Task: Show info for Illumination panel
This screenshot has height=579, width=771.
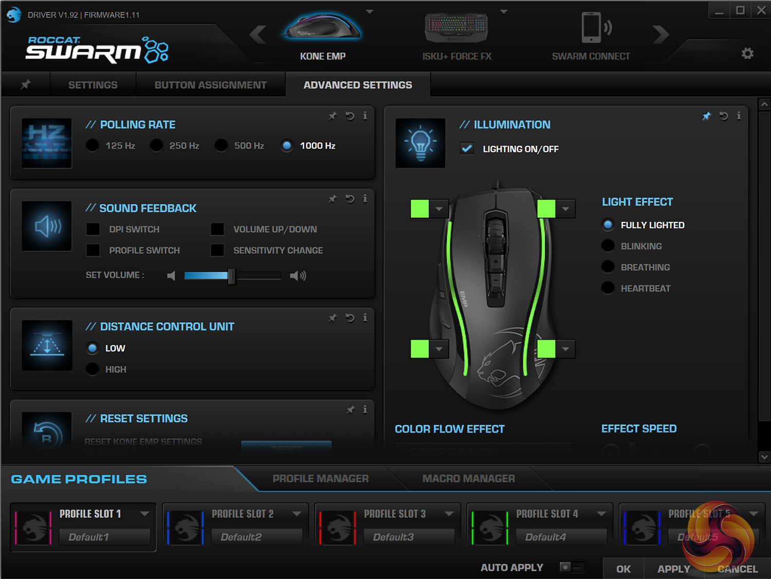Action: [739, 116]
